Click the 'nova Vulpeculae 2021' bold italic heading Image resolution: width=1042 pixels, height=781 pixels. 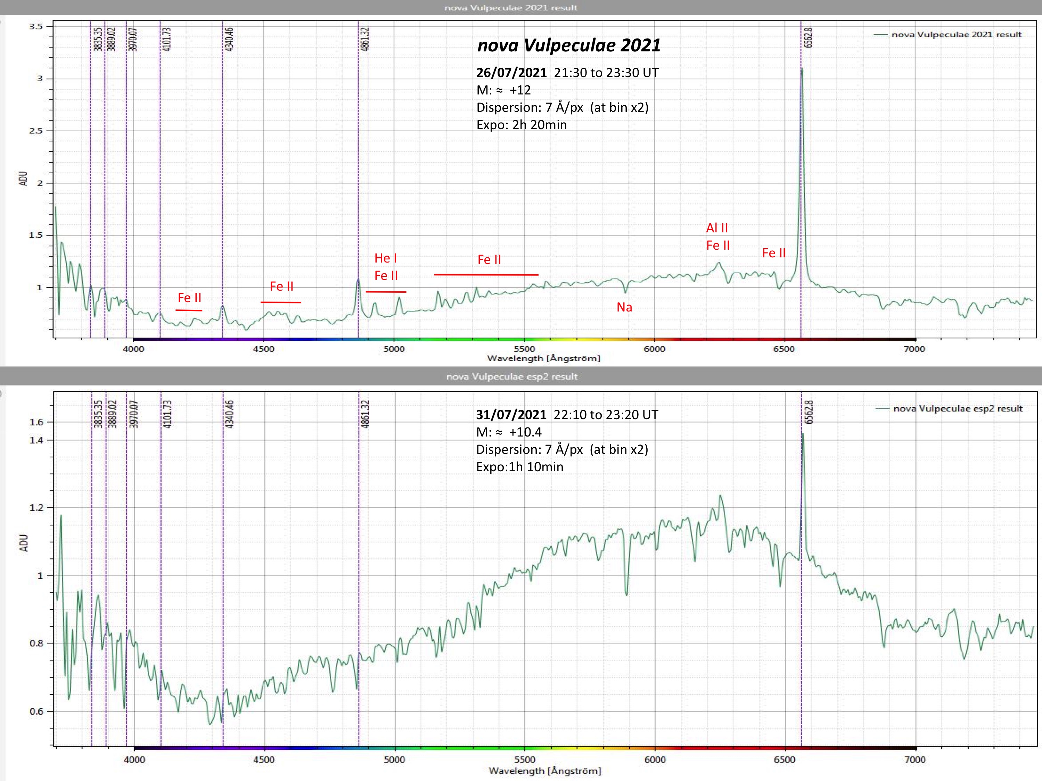(x=568, y=45)
